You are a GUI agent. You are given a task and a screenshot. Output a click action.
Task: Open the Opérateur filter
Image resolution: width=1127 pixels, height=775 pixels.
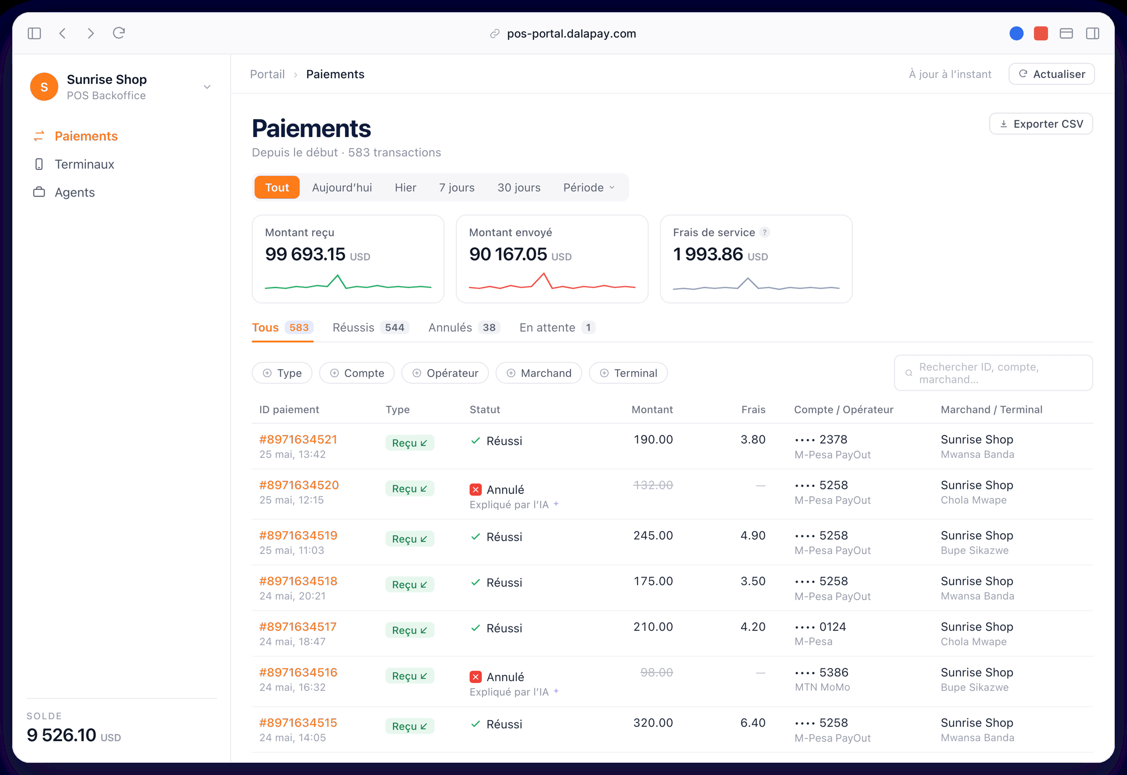(x=445, y=373)
